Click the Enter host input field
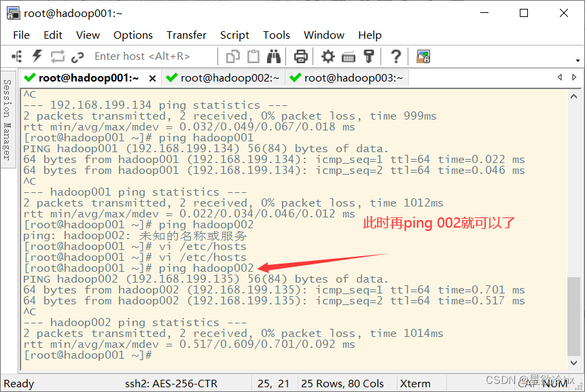The image size is (585, 392). [x=153, y=56]
